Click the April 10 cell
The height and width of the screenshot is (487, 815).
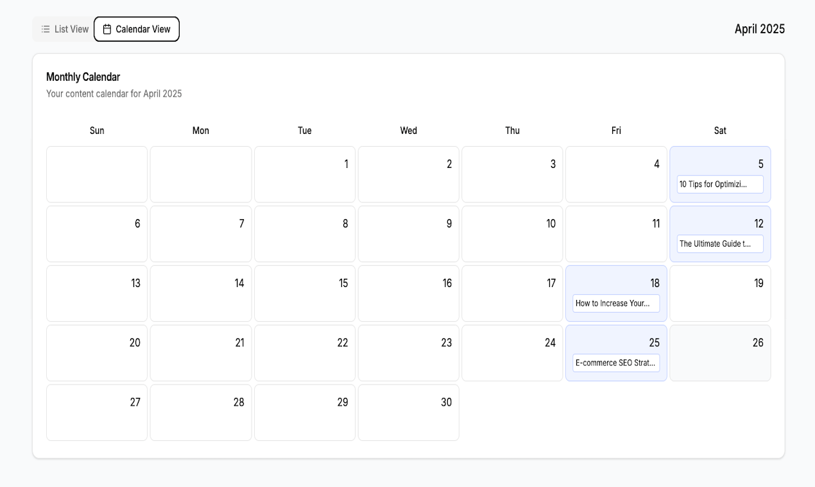(512, 234)
